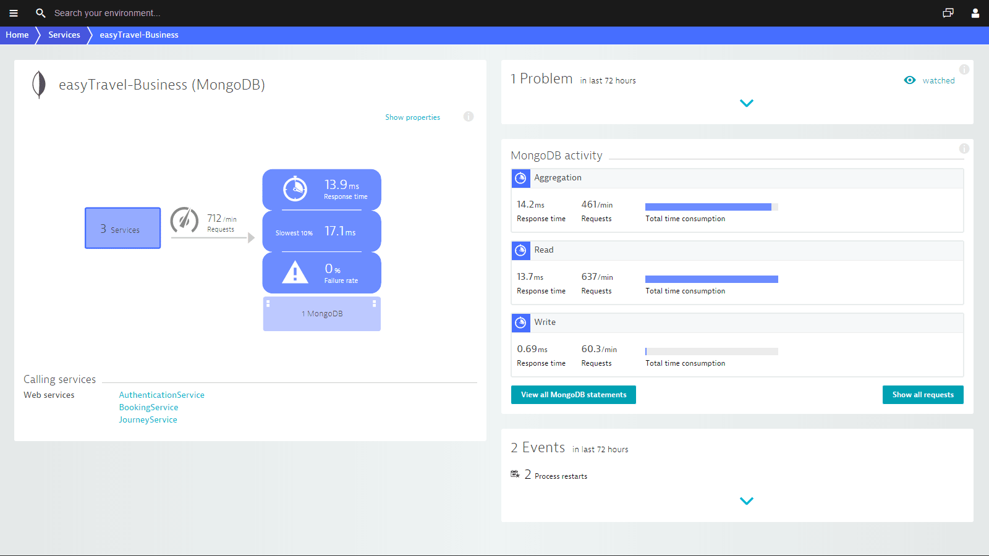Image resolution: width=989 pixels, height=556 pixels.
Task: Click Show properties link
Action: (413, 117)
